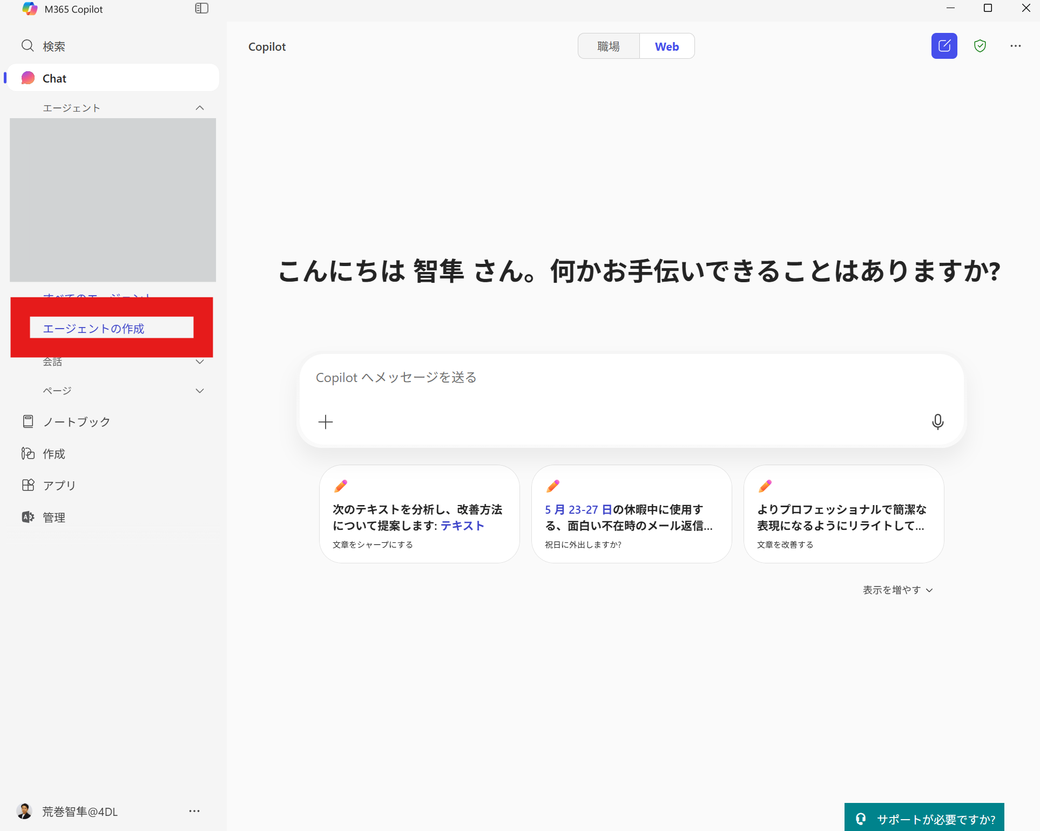Screen dimensions: 1040x831
Task: Click the user profile avatar 荒巻智隼
Action: pyautogui.click(x=24, y=811)
